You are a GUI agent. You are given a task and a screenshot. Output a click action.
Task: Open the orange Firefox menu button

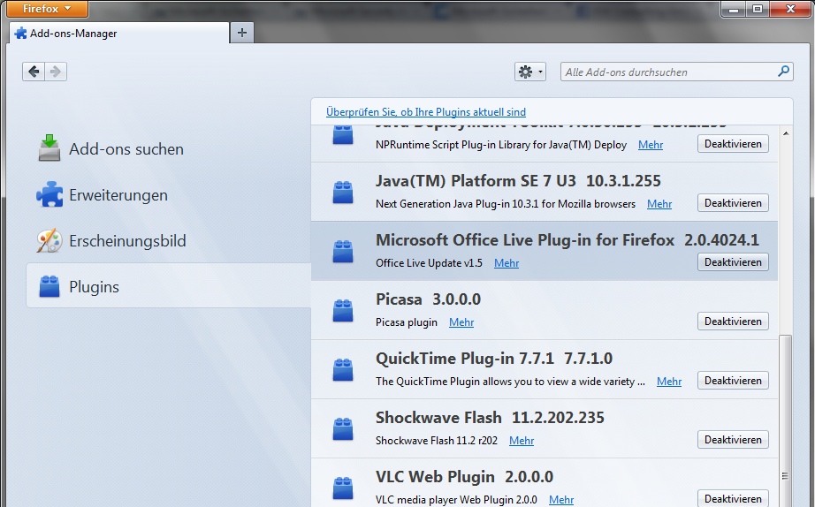(48, 9)
